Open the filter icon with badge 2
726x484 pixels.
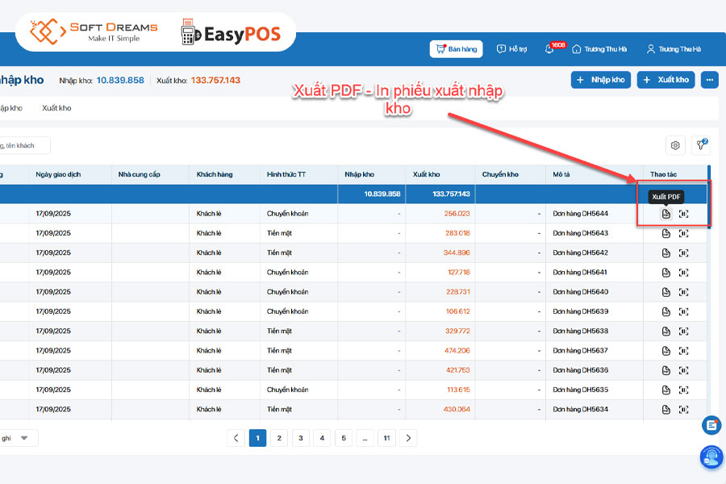(x=702, y=145)
